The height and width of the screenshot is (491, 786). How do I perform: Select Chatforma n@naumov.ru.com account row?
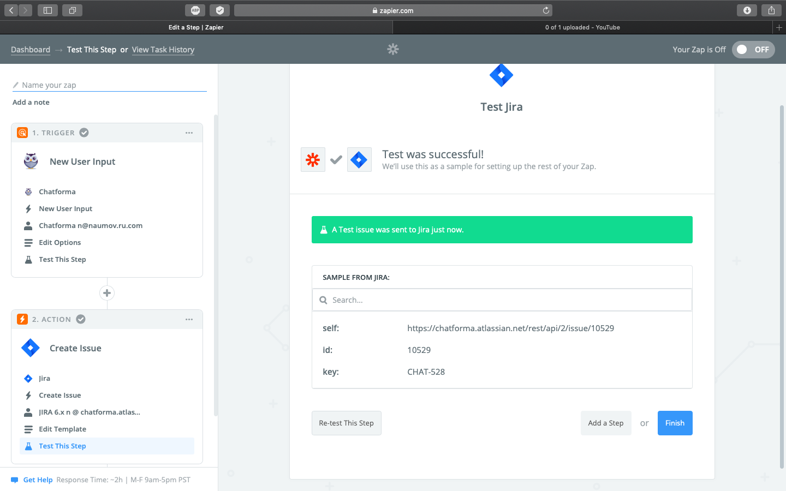tap(107, 225)
